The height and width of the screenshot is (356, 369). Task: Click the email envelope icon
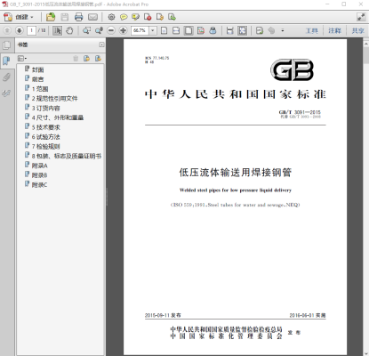click(92, 17)
